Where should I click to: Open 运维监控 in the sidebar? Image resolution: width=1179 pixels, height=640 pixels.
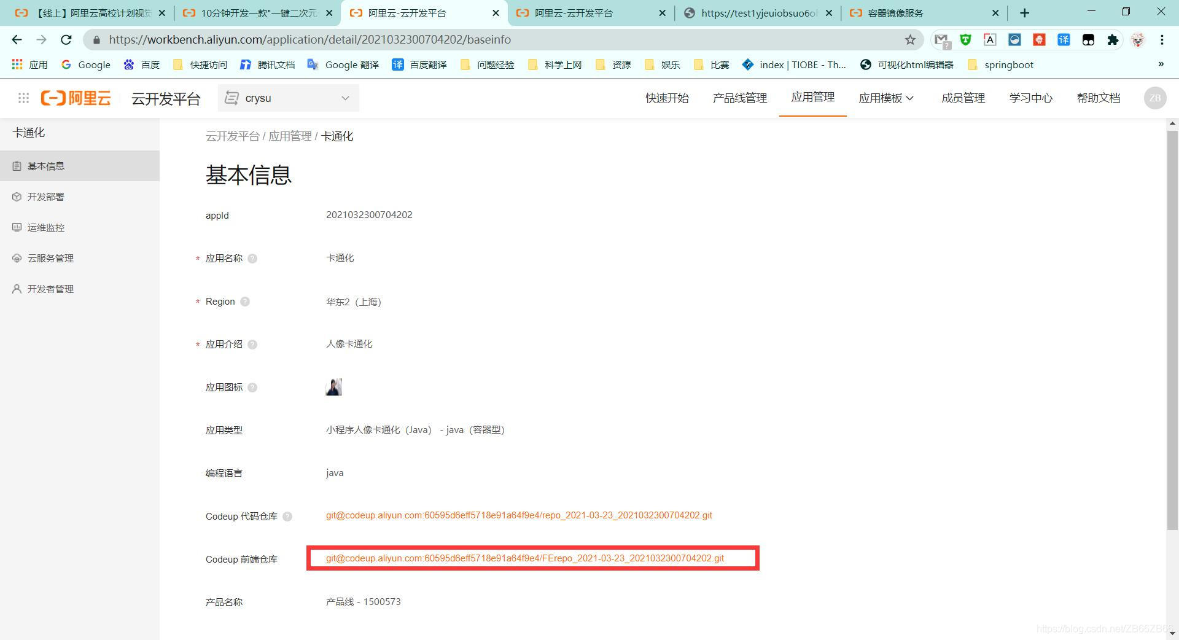[x=80, y=227]
